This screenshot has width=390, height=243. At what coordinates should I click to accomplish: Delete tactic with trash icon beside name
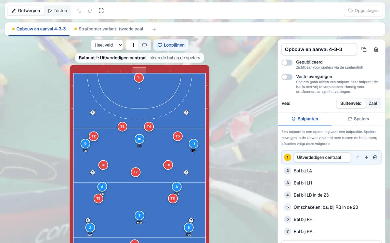click(x=376, y=49)
